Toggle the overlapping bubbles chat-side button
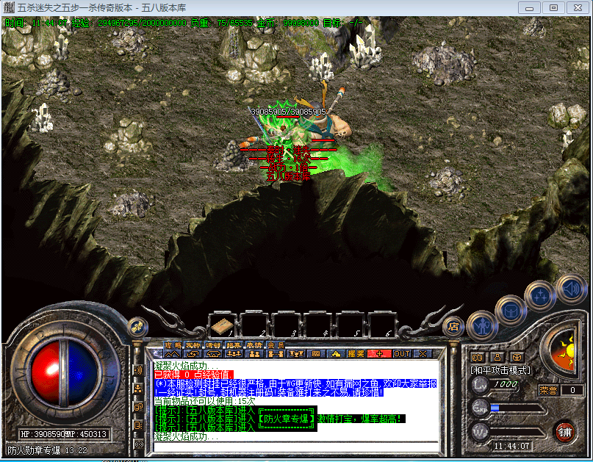 tap(138, 407)
